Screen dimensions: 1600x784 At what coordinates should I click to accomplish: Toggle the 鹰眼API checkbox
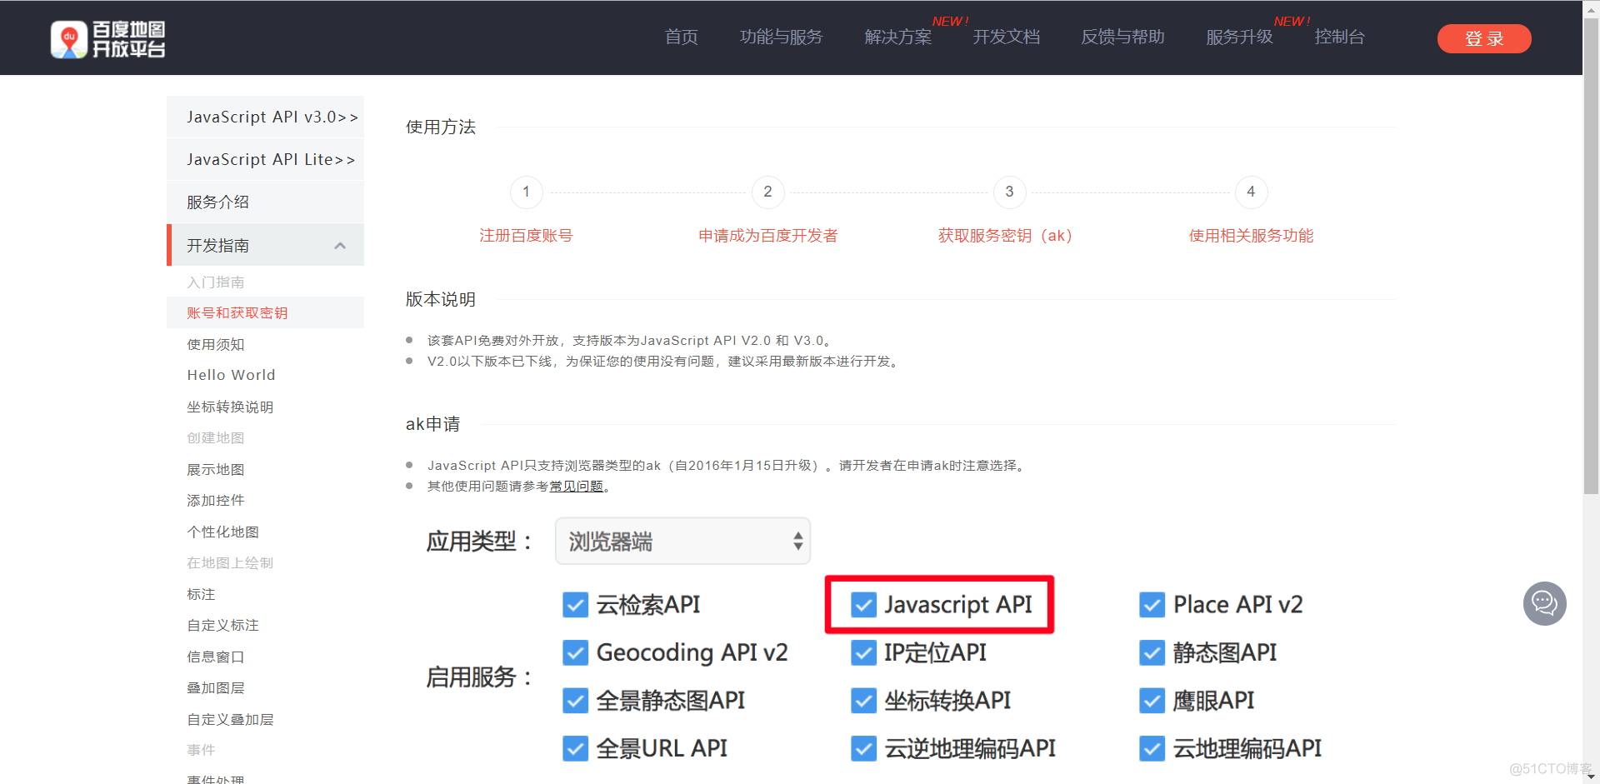[x=1152, y=701]
